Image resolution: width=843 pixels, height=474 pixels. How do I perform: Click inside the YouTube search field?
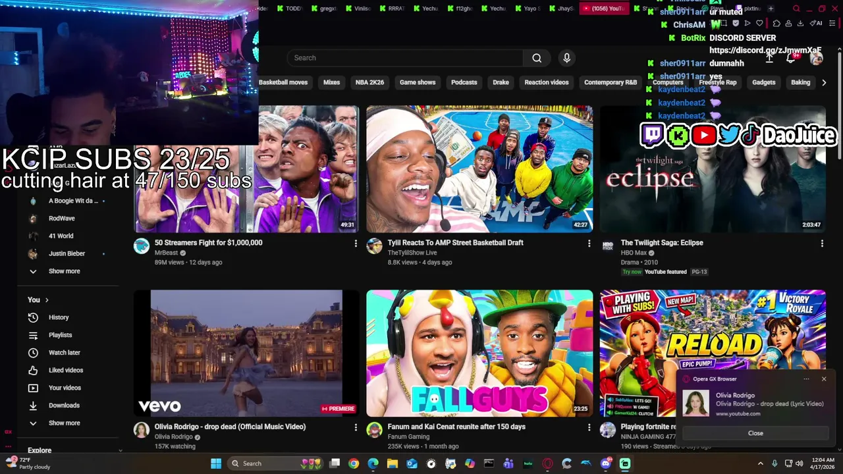405,58
